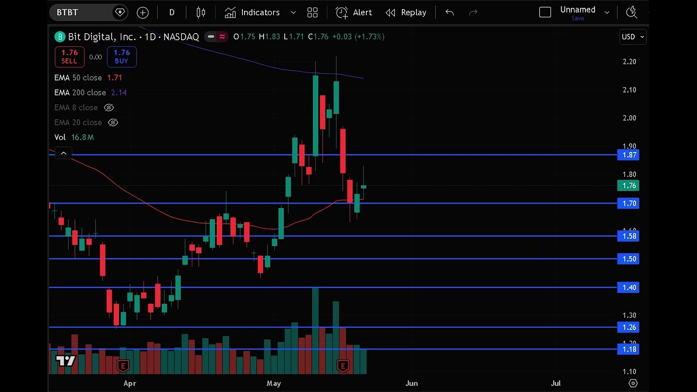697x392 pixels.
Task: Click the 2.20 price scale value
Action: (x=629, y=62)
